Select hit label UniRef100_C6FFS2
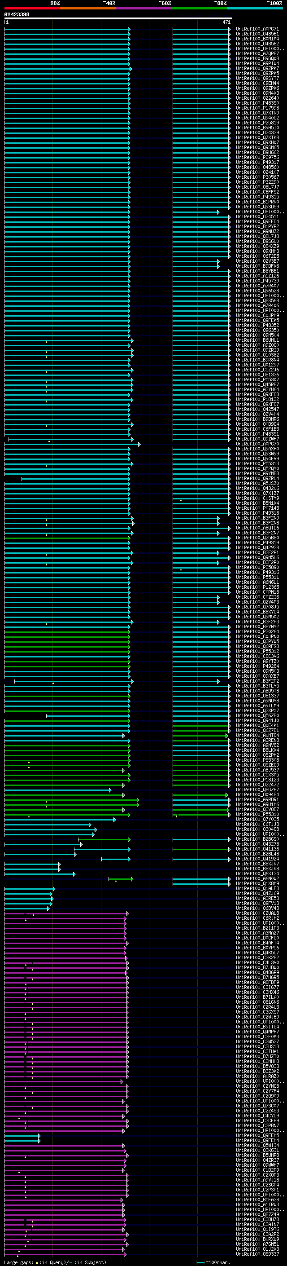287x1266 pixels. [257, 192]
